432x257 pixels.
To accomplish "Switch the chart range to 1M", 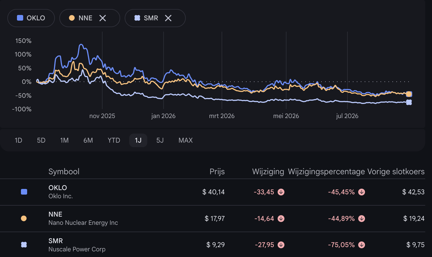I will [64, 140].
